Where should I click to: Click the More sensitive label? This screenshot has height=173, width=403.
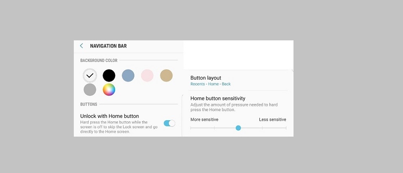[x=204, y=120]
